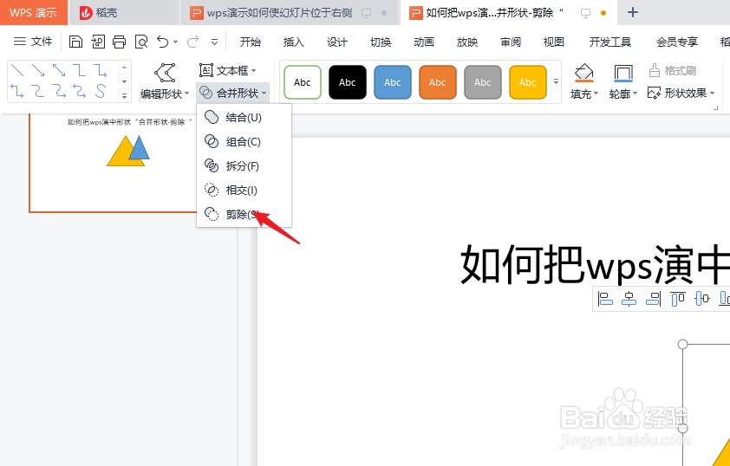
Task: Switch to the 放映 ribbon tab
Action: [467, 42]
